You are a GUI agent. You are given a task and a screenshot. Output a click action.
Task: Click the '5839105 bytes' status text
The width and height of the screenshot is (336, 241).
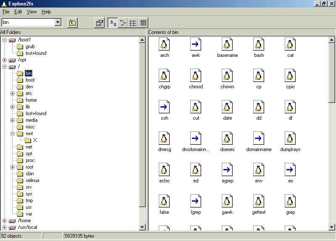click(79, 236)
